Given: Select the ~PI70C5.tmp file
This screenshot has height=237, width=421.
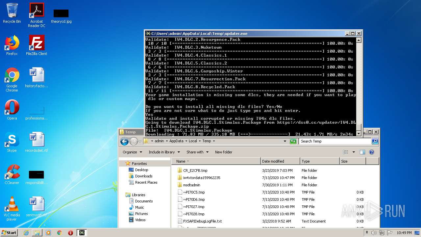Looking at the screenshot, I should pyautogui.click(x=194, y=192).
